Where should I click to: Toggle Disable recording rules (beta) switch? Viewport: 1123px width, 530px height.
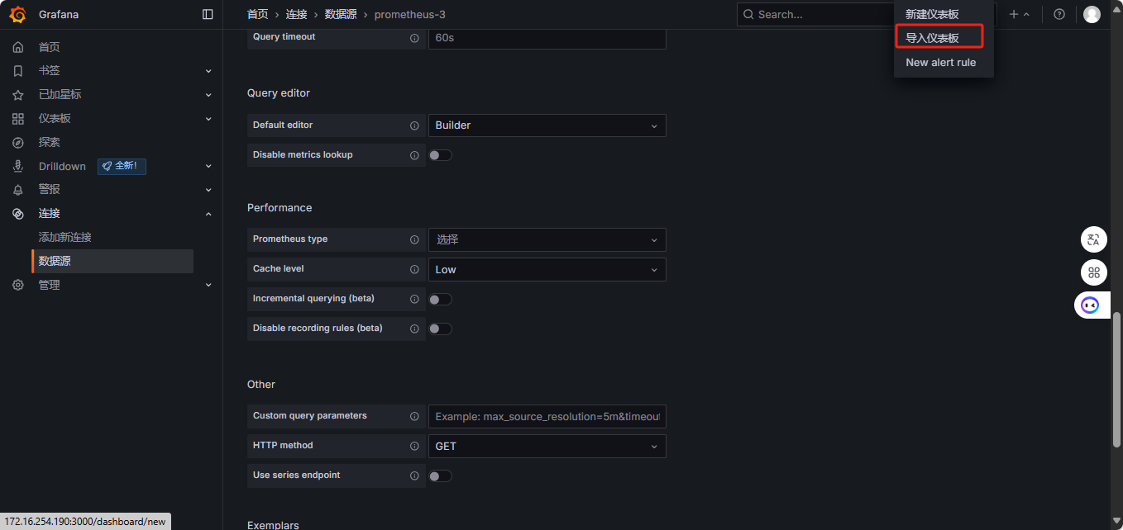click(440, 329)
